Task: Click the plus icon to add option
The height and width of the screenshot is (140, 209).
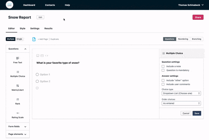Action: click(x=37, y=88)
